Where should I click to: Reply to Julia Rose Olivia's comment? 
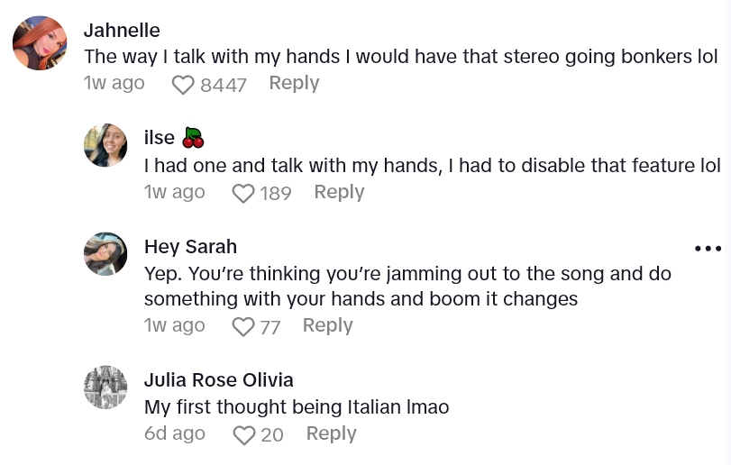pos(331,433)
